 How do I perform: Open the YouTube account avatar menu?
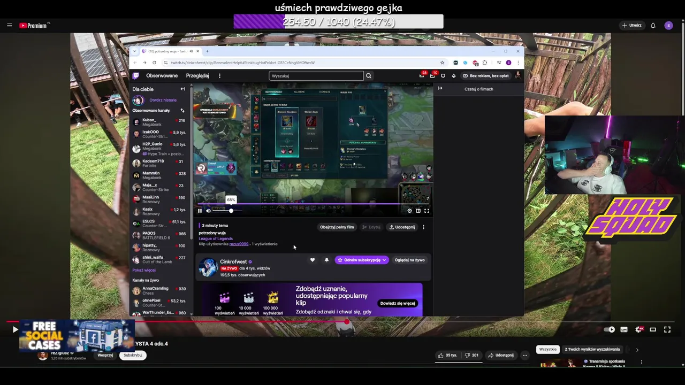coord(668,25)
